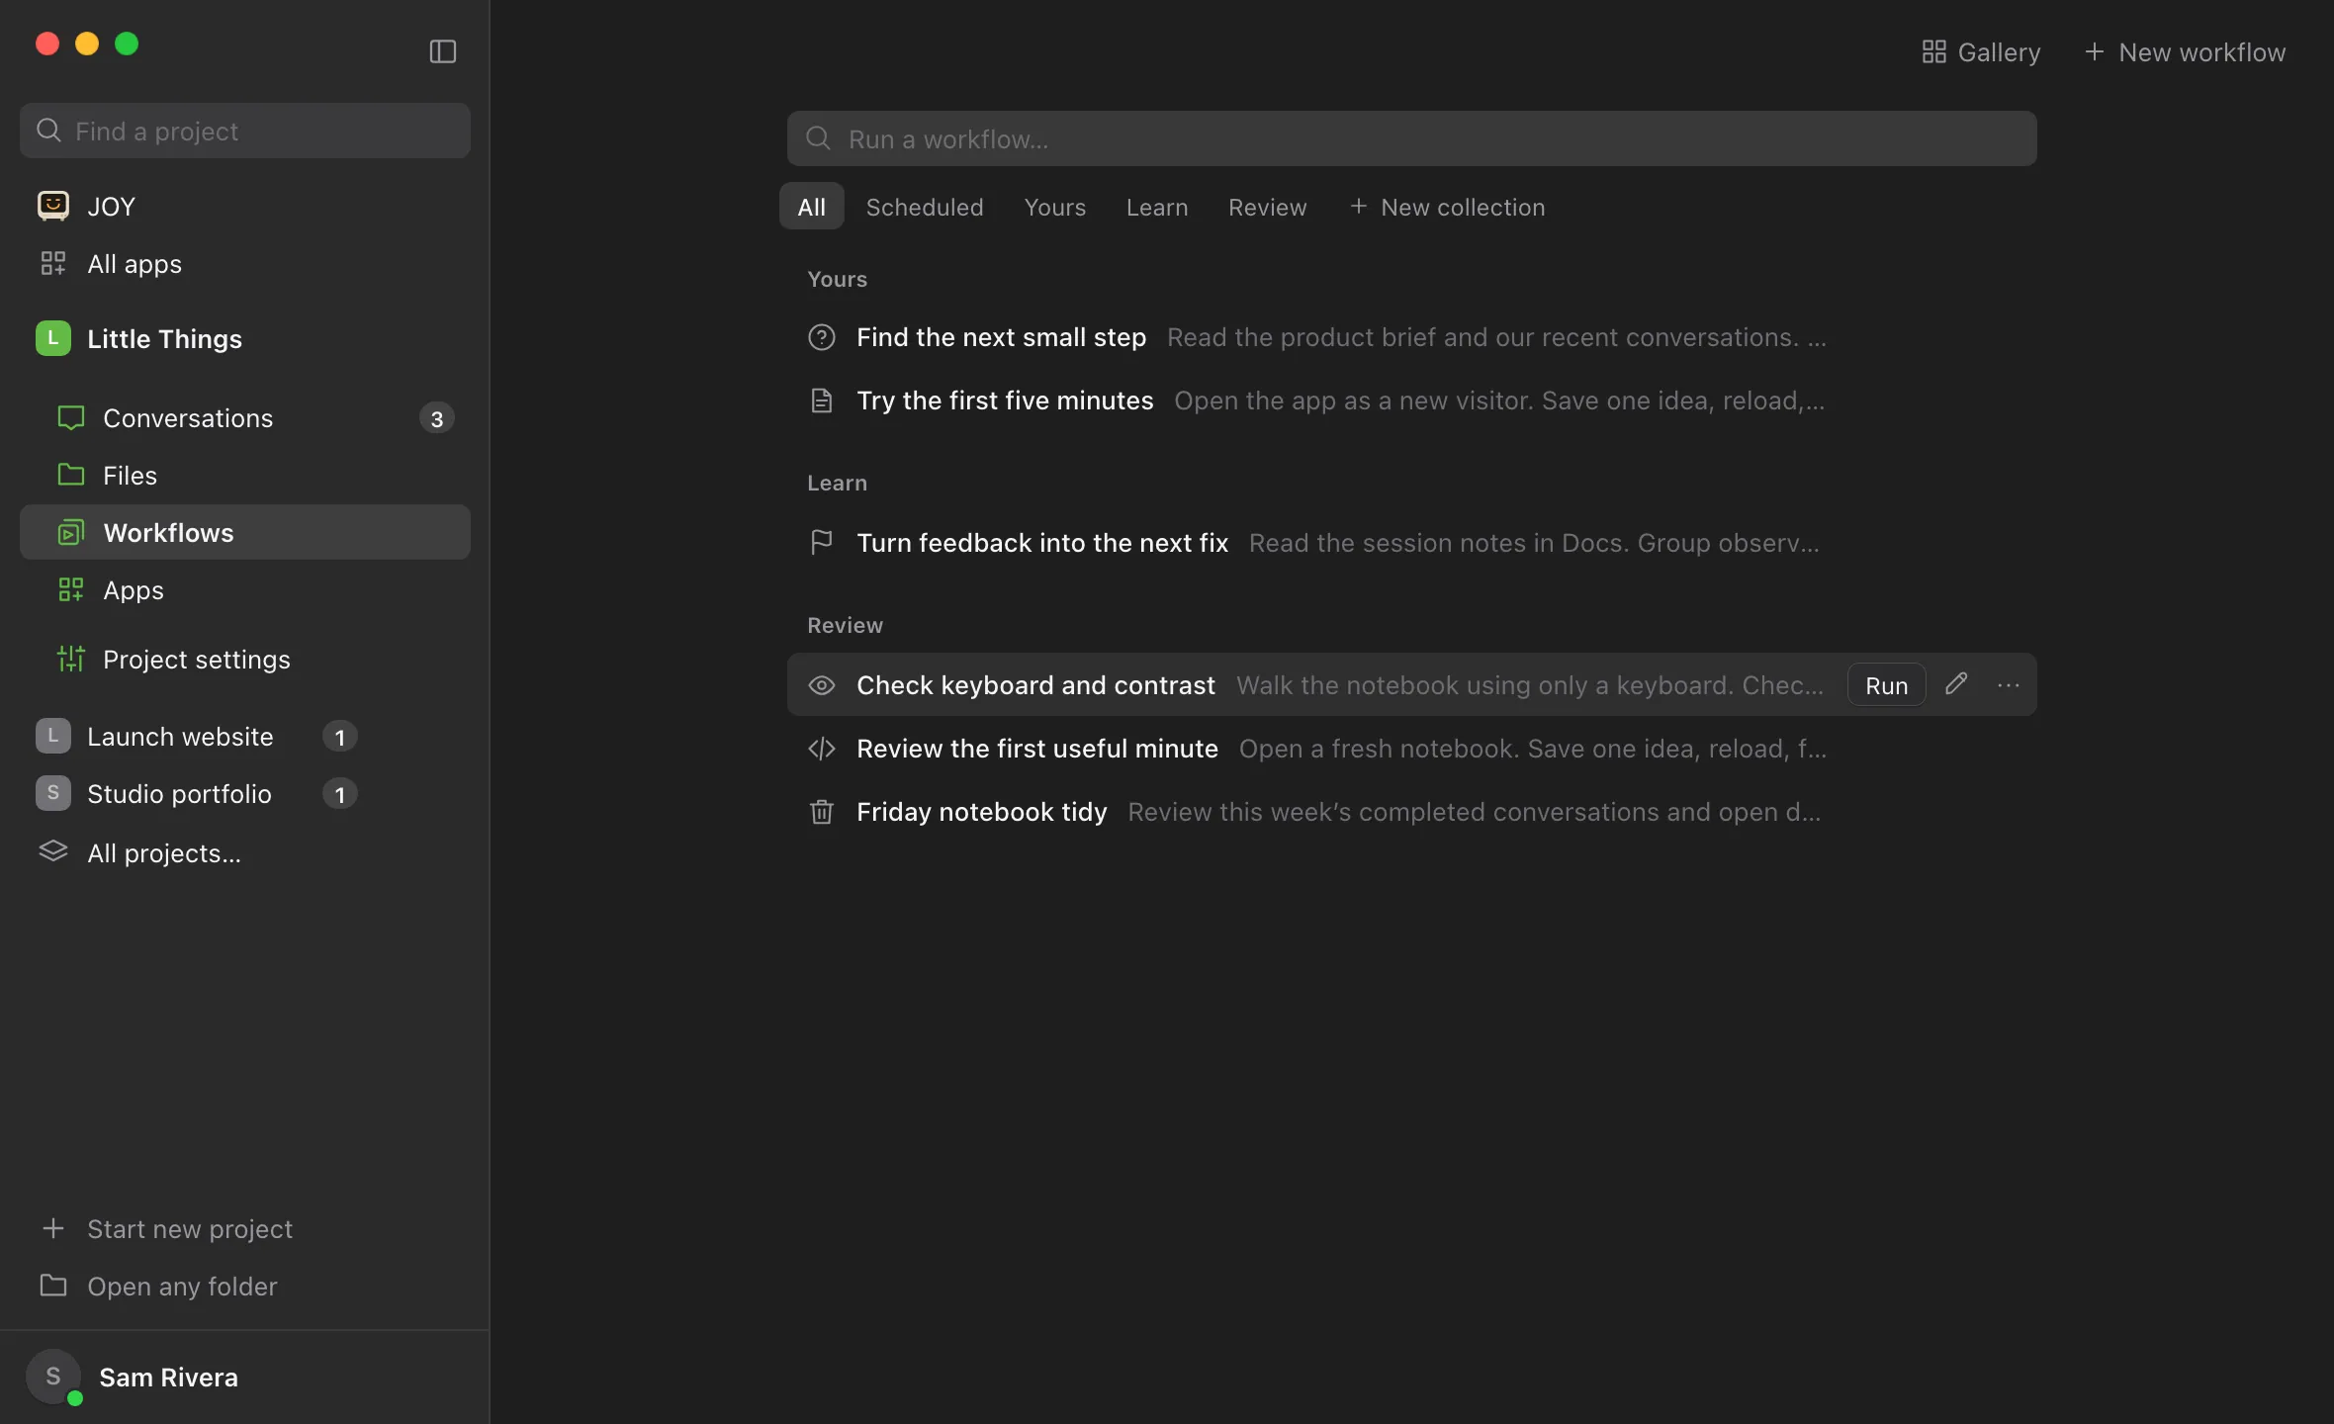The height and width of the screenshot is (1424, 2334).
Task: Switch to the Scheduled tab
Action: [925, 207]
